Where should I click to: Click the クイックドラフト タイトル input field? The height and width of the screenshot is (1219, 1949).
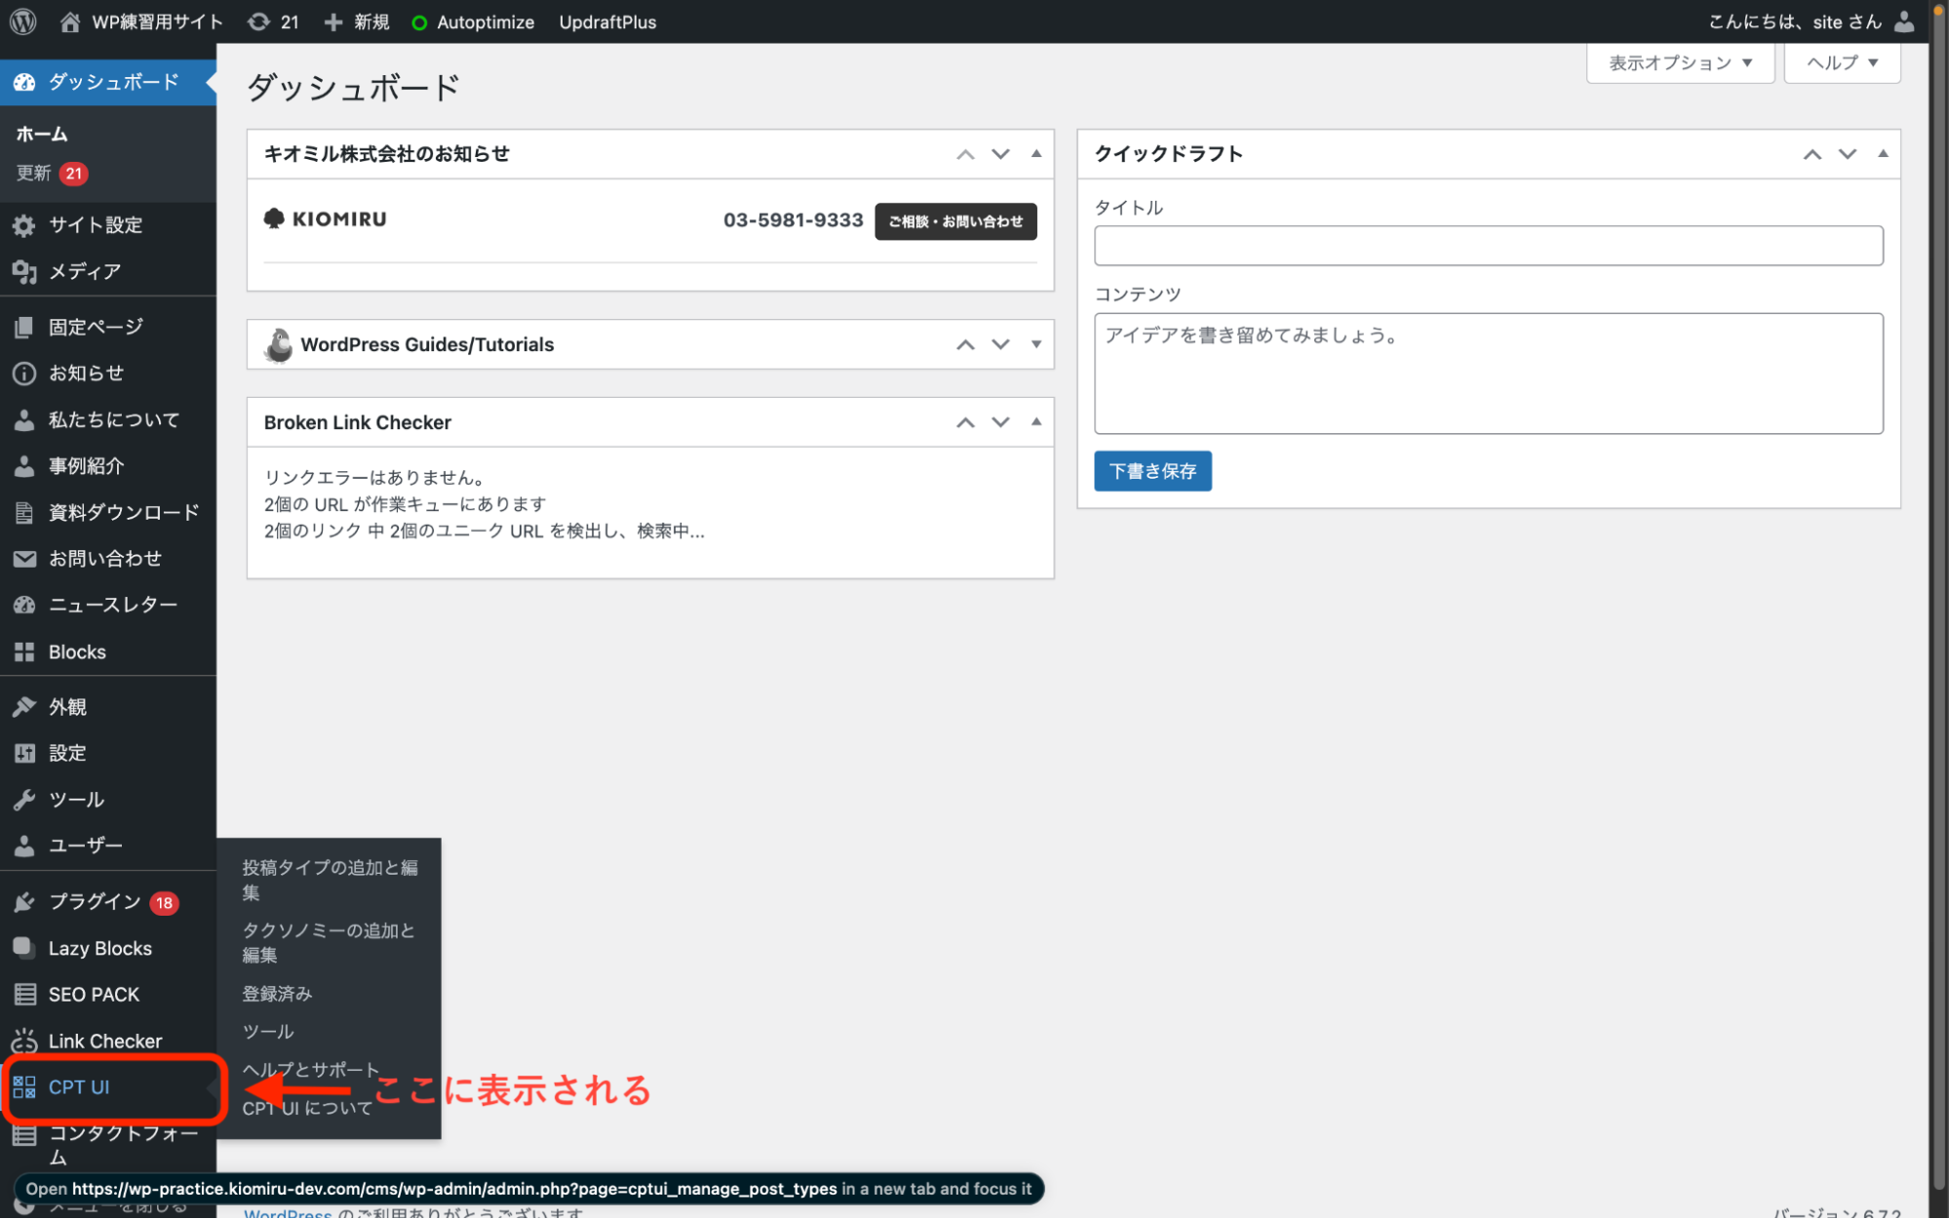pos(1488,246)
